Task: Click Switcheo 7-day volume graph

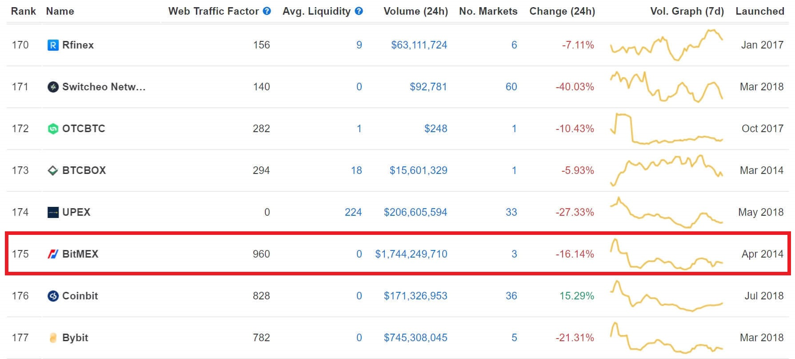Action: 667,87
